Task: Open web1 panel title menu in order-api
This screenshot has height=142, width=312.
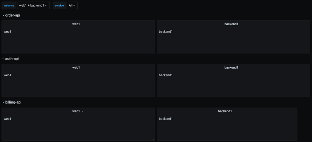Action: (76, 24)
